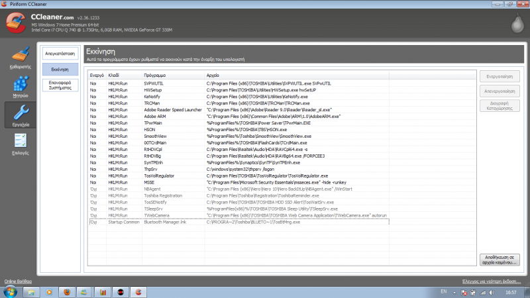Open the file explorer folder taskbar icon
This screenshot has width=530, height=298.
pos(31,292)
